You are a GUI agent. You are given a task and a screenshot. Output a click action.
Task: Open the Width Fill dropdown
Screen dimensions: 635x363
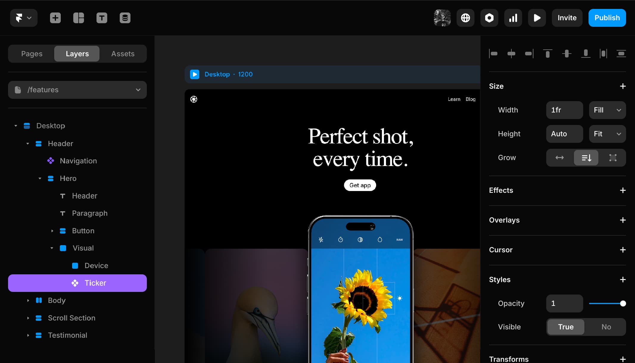tap(607, 110)
